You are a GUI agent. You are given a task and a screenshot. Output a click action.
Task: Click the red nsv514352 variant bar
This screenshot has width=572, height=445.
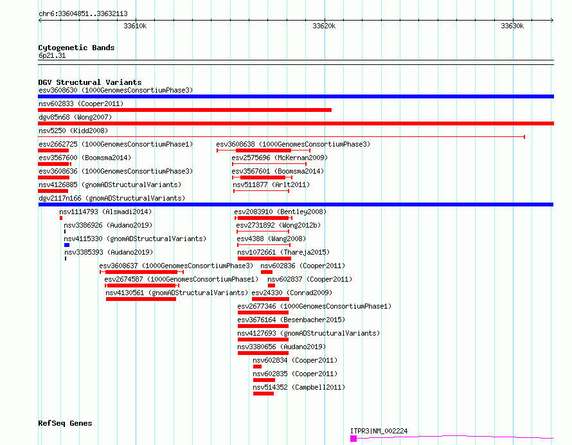[x=264, y=394]
